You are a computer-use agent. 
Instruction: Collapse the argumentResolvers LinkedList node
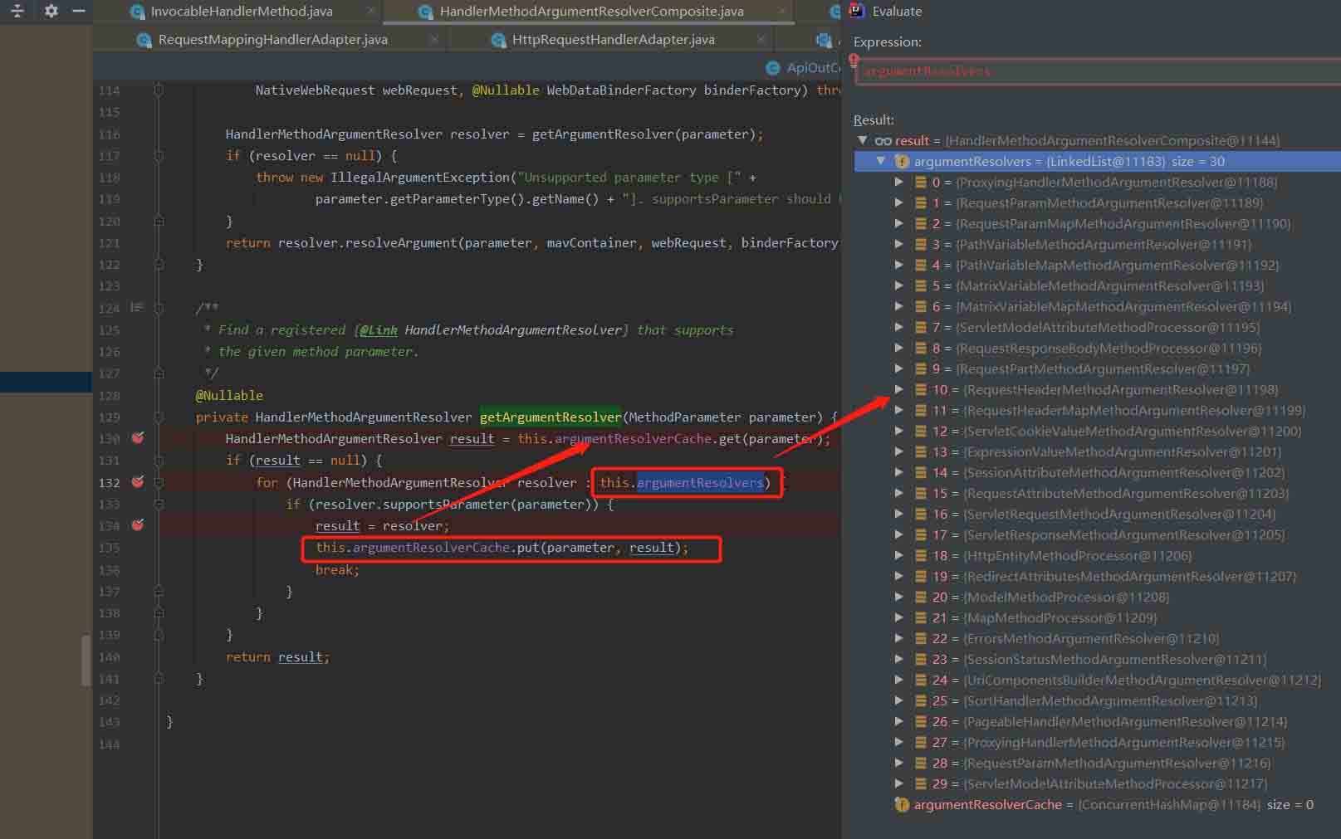[881, 161]
